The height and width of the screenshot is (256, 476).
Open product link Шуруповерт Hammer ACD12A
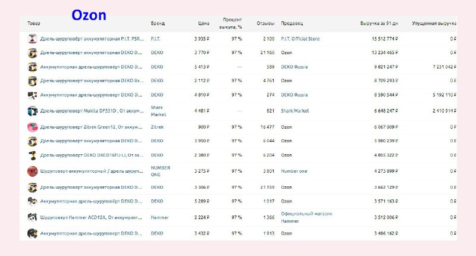pos(91,217)
